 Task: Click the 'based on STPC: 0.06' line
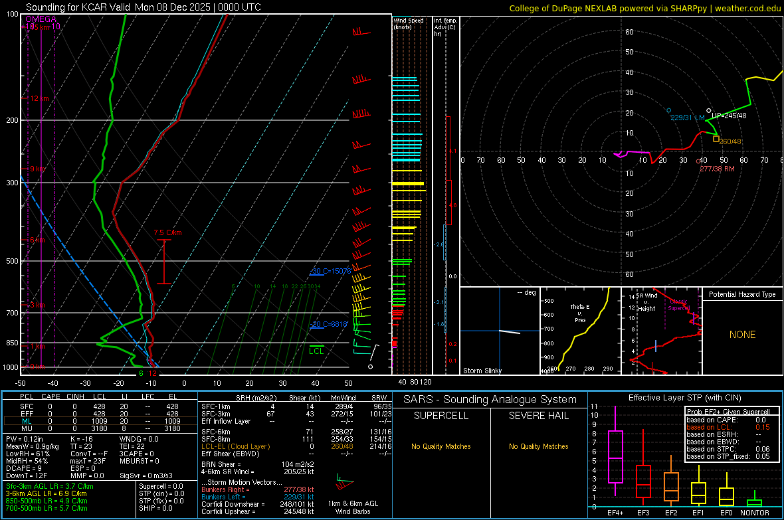[x=728, y=449]
